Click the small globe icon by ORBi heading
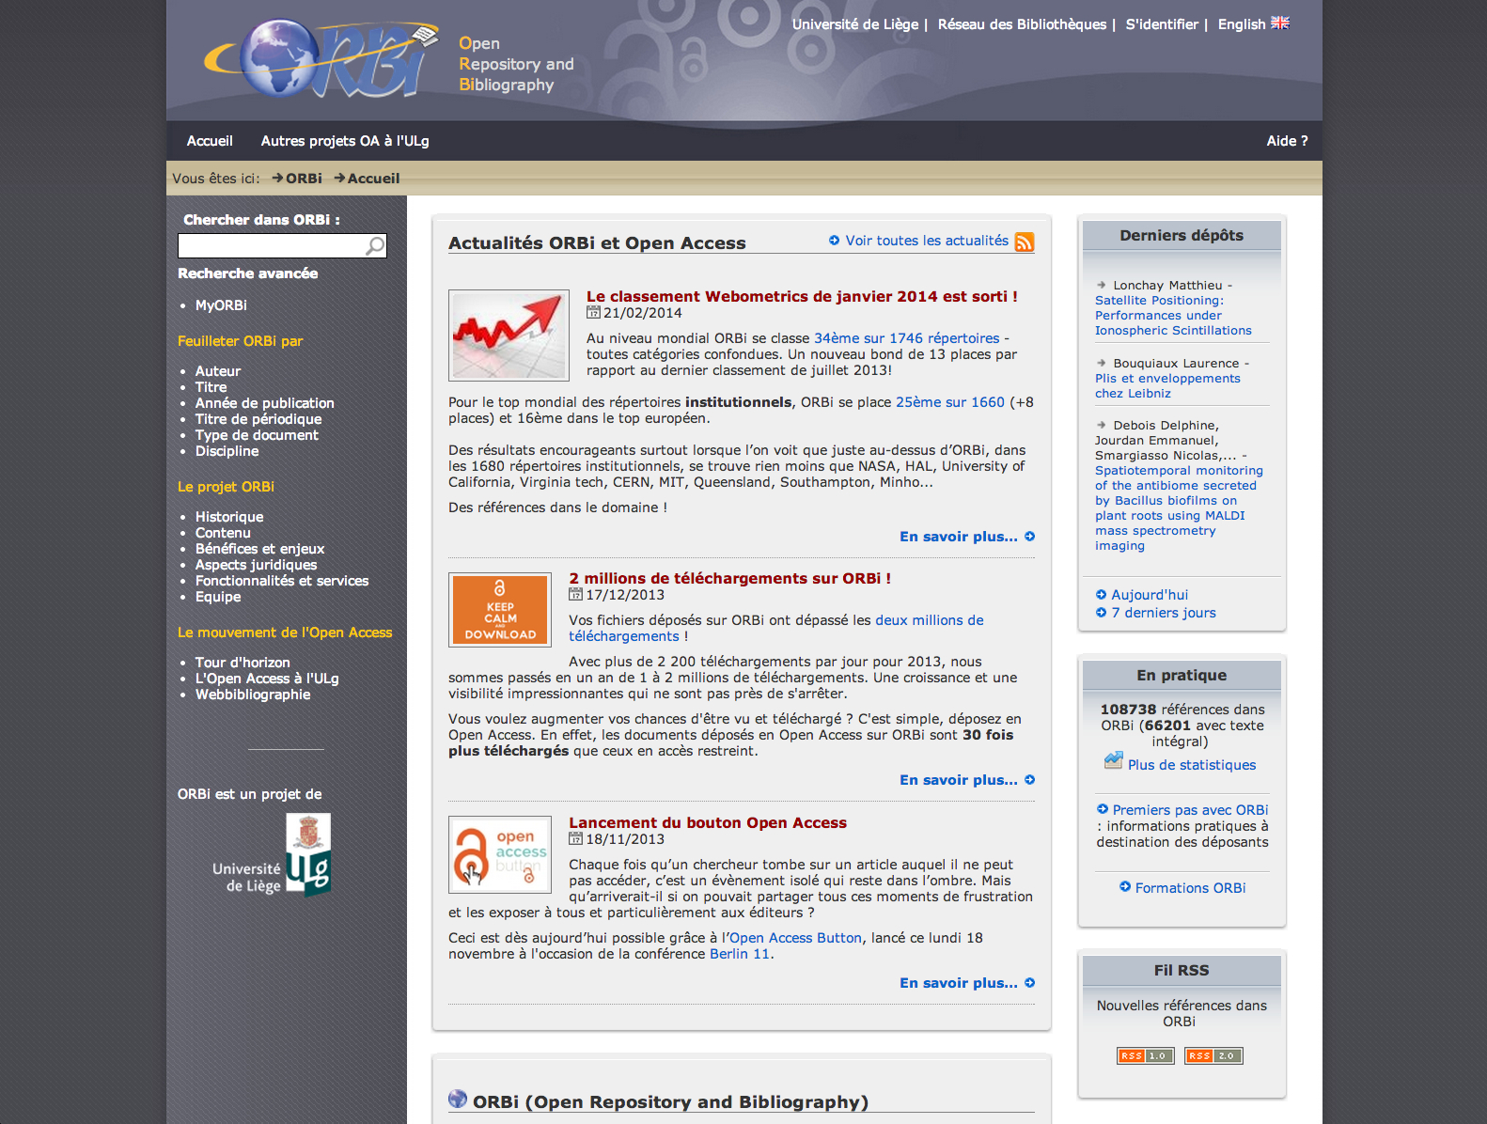This screenshot has height=1124, width=1487. (x=458, y=1099)
